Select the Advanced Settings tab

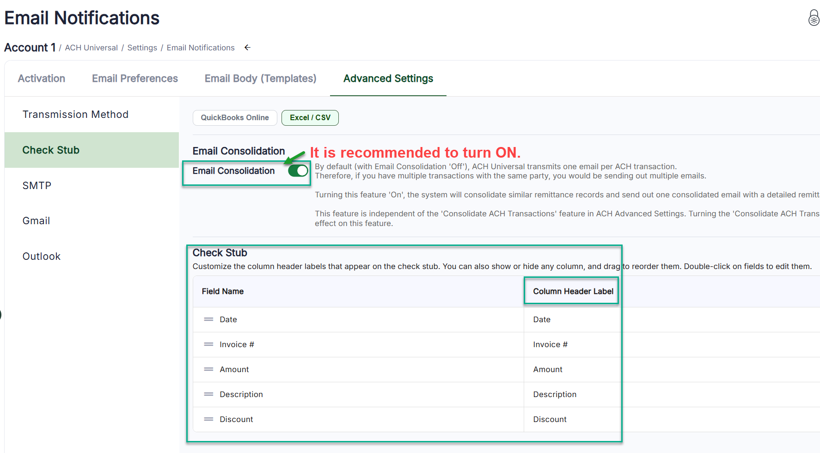pos(388,79)
